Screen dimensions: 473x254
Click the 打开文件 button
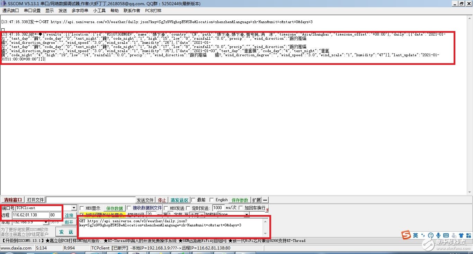click(35, 200)
